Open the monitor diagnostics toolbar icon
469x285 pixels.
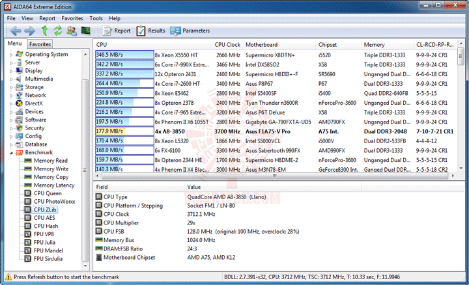click(x=86, y=31)
